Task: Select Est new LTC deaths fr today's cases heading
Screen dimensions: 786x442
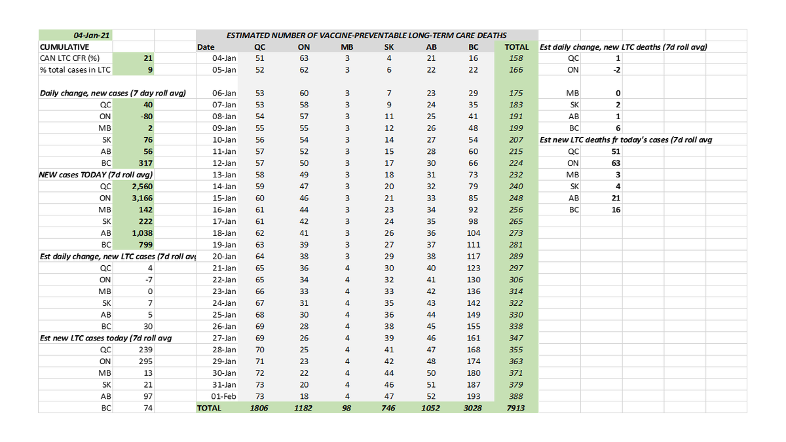Action: 626,139
